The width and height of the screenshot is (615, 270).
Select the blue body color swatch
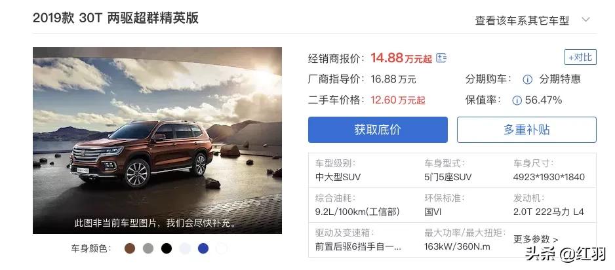(x=203, y=248)
